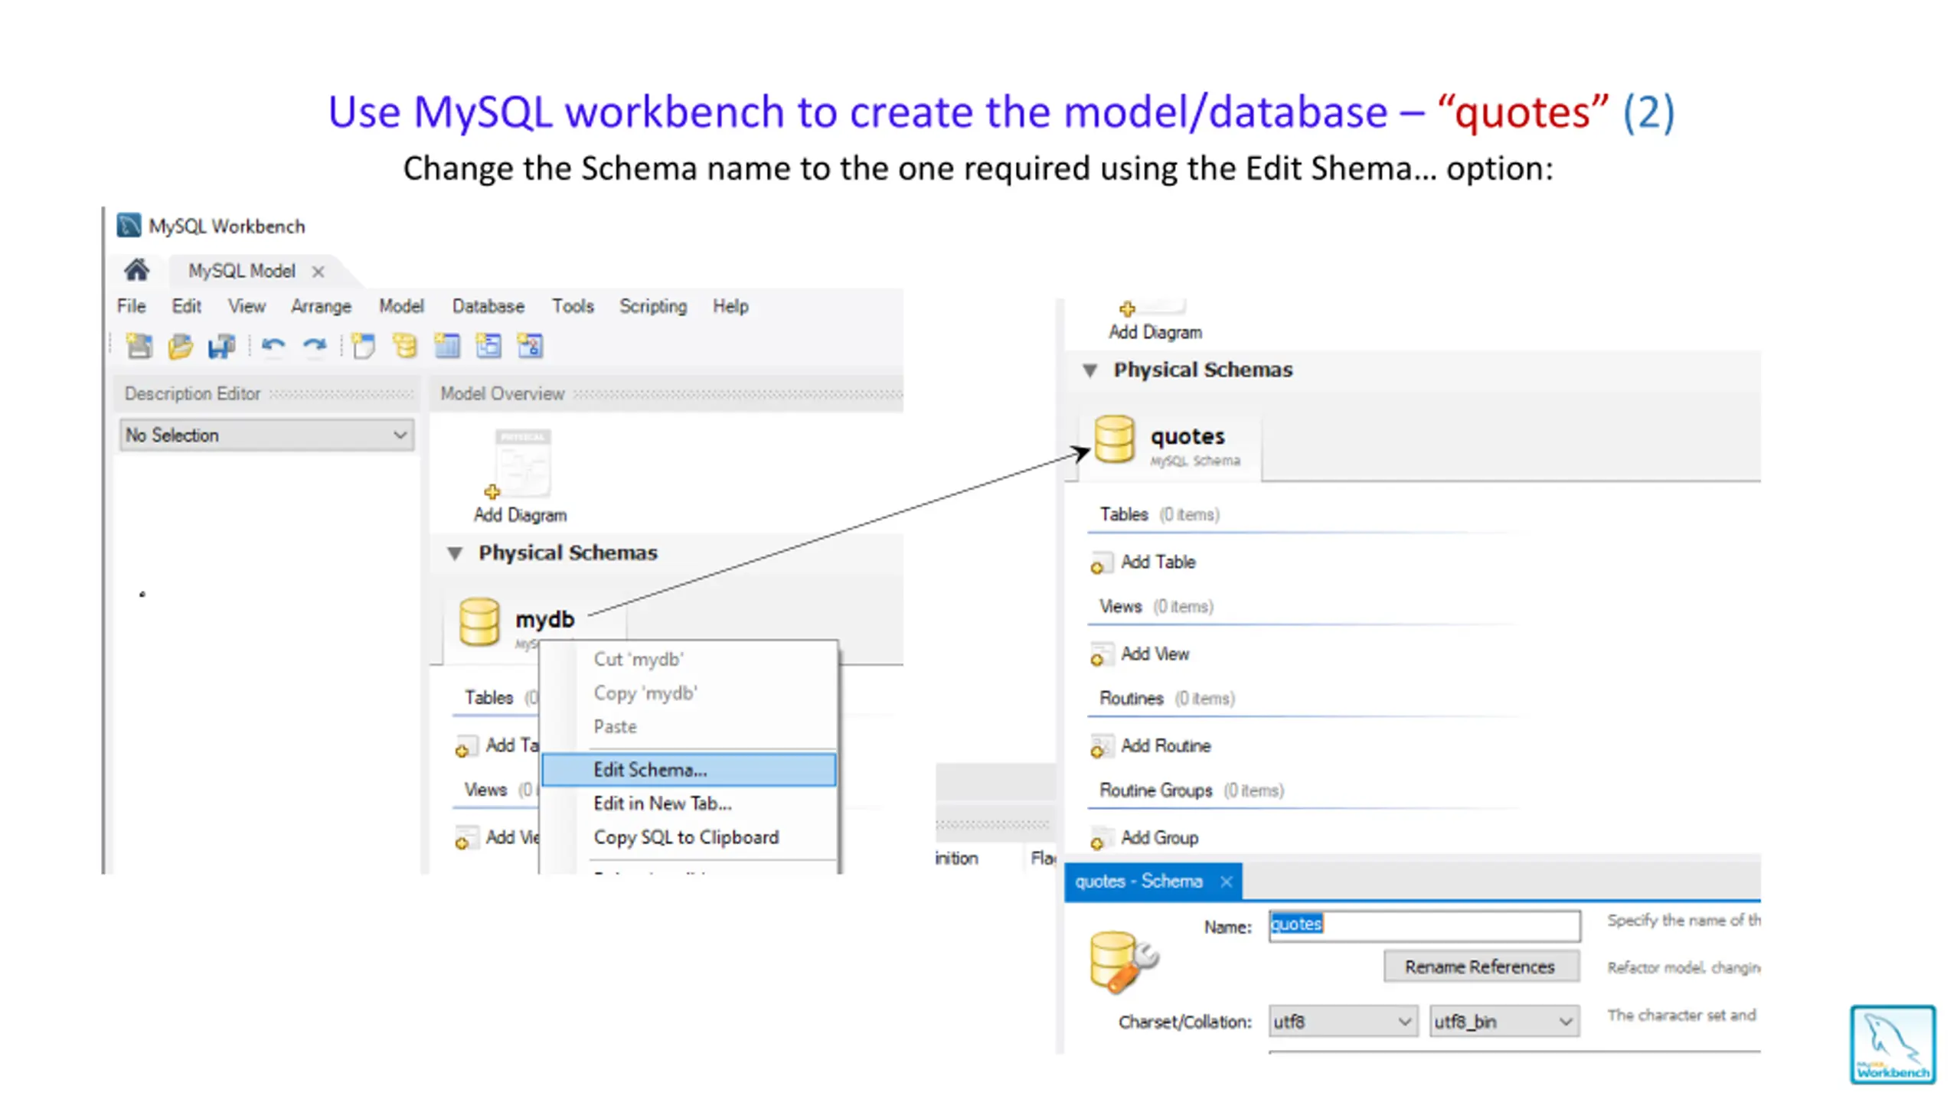The image size is (1960, 1102).
Task: Open the Database menu
Action: point(488,306)
